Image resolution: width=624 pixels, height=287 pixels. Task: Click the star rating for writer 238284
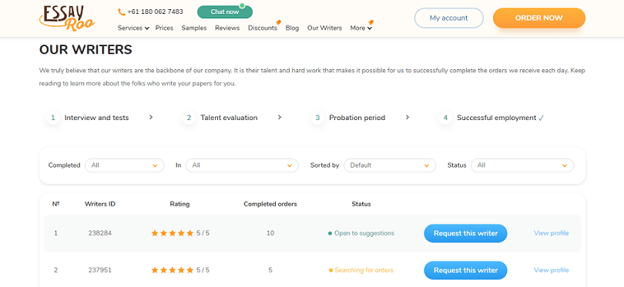pos(180,233)
